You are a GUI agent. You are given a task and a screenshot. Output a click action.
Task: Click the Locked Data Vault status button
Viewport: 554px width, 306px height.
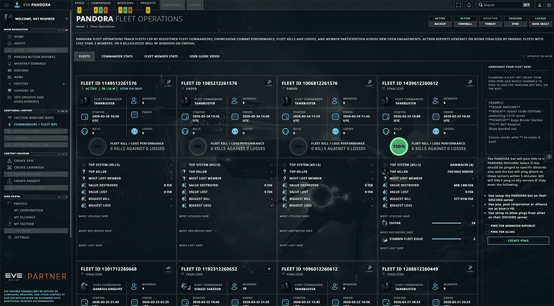(x=540, y=21)
